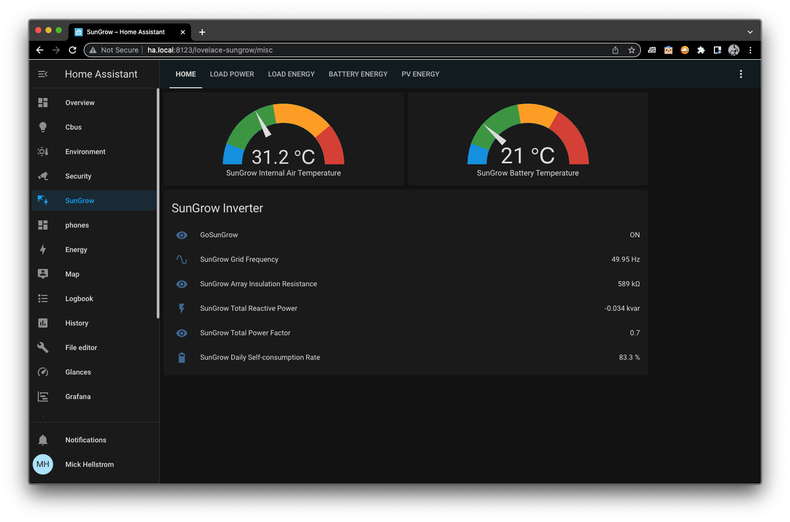Screen dimensions: 790x522
Task: Open the Chrome three-dot menu
Action: click(750, 50)
